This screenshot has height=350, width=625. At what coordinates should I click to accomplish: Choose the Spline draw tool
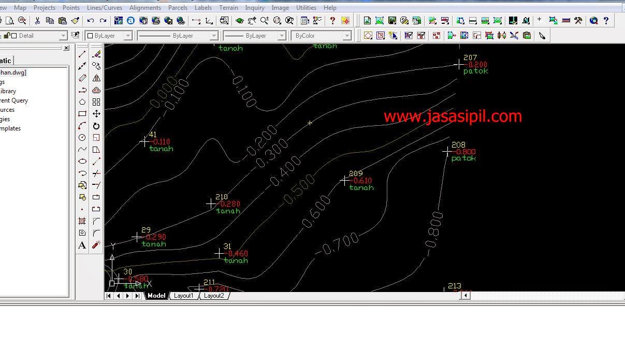(82, 150)
